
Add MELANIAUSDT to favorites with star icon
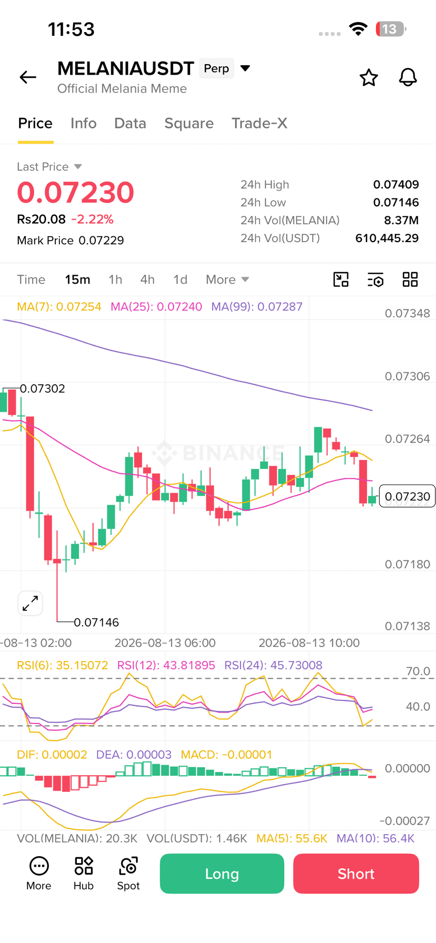coord(369,77)
